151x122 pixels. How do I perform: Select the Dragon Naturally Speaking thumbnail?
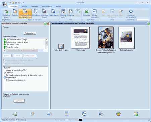click(106, 38)
